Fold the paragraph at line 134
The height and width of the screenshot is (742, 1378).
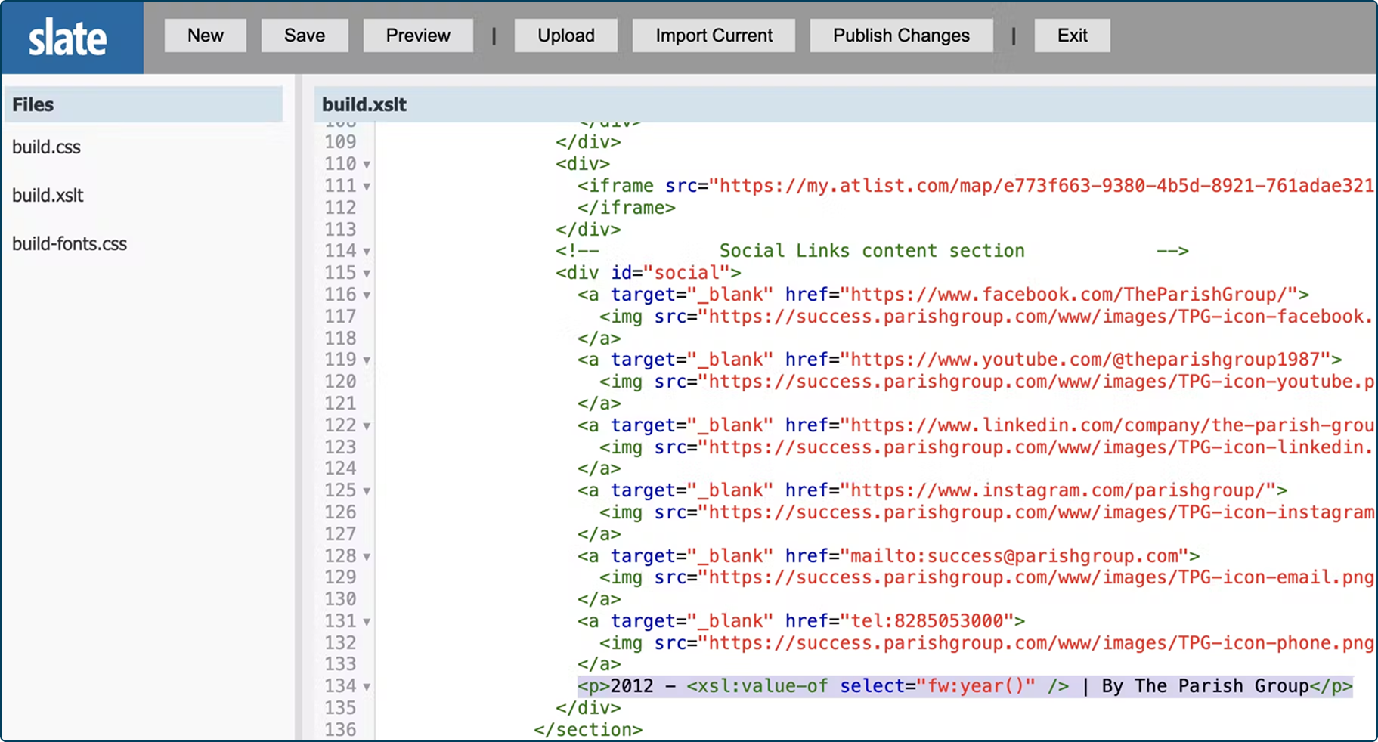[367, 687]
